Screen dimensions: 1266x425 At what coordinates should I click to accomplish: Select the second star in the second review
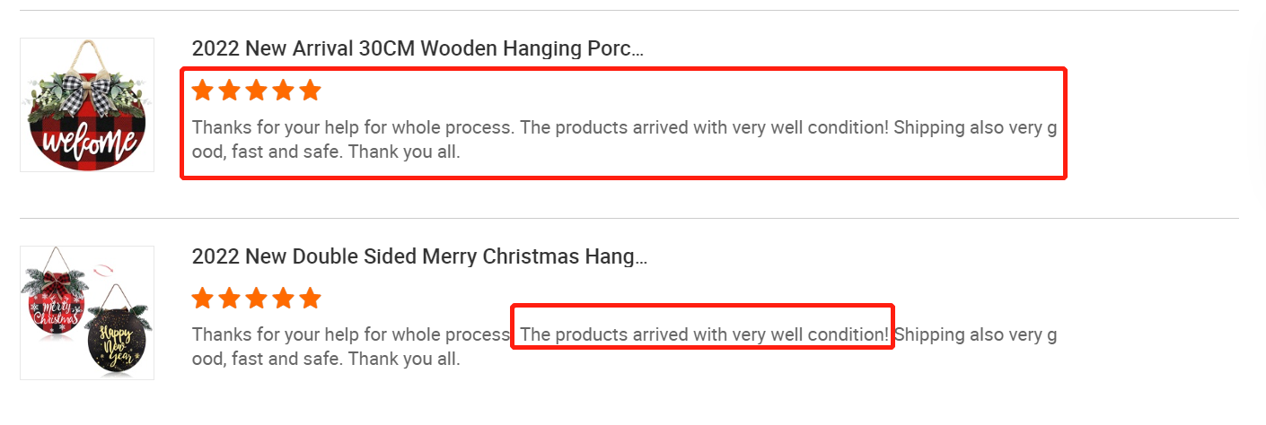tap(230, 298)
